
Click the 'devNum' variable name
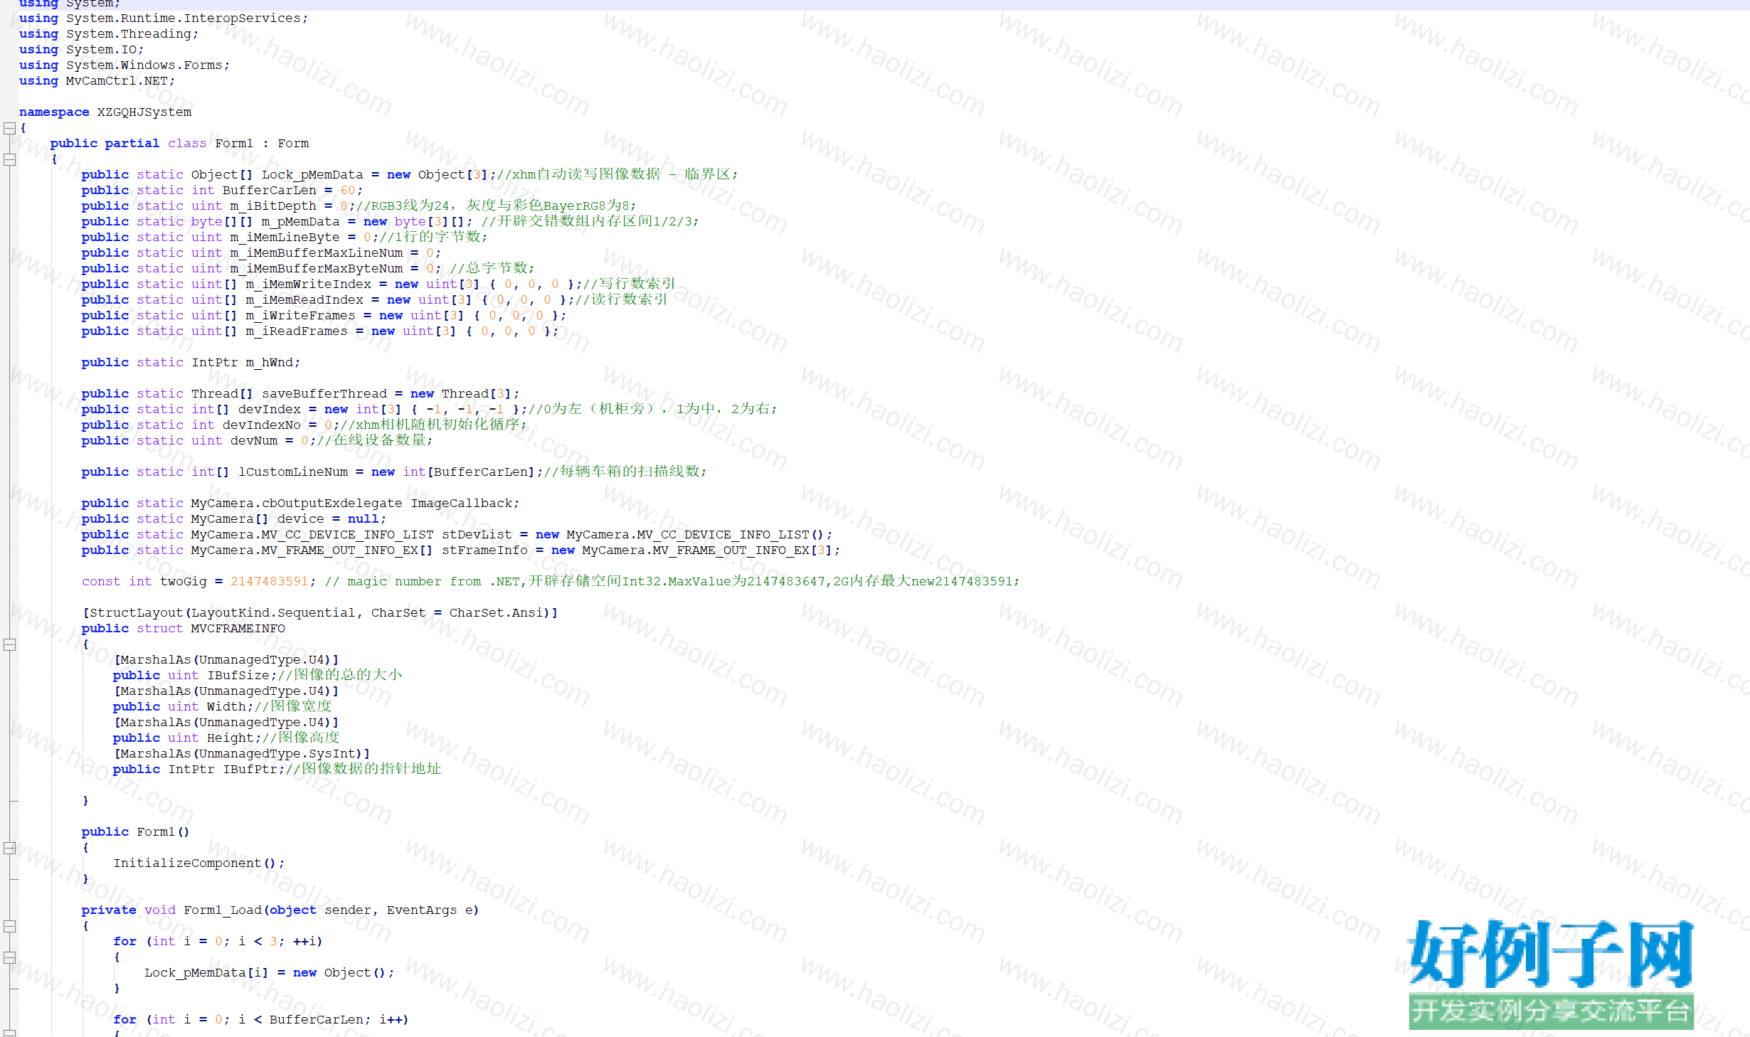click(253, 441)
